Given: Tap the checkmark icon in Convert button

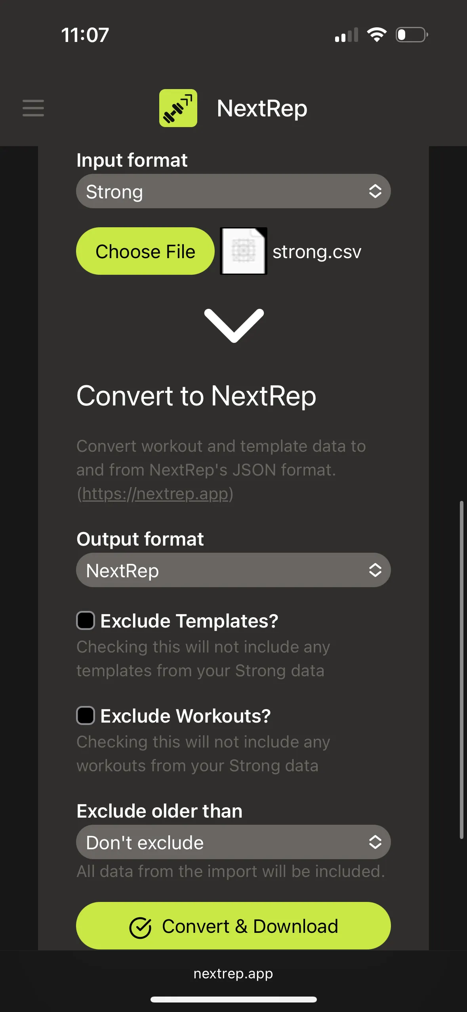Looking at the screenshot, I should click(x=140, y=927).
